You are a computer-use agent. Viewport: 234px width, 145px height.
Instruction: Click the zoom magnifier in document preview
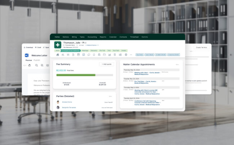(x=36, y=65)
